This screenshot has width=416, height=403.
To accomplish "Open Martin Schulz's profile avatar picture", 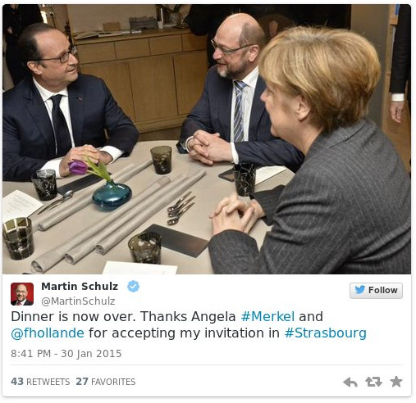I will (22, 294).
